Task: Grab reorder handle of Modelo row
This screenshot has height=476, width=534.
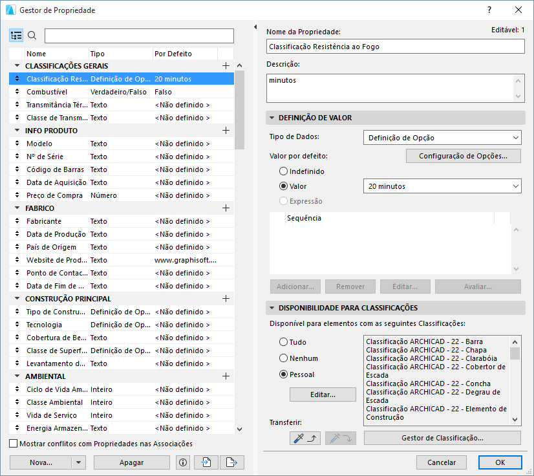Action: 17,144
